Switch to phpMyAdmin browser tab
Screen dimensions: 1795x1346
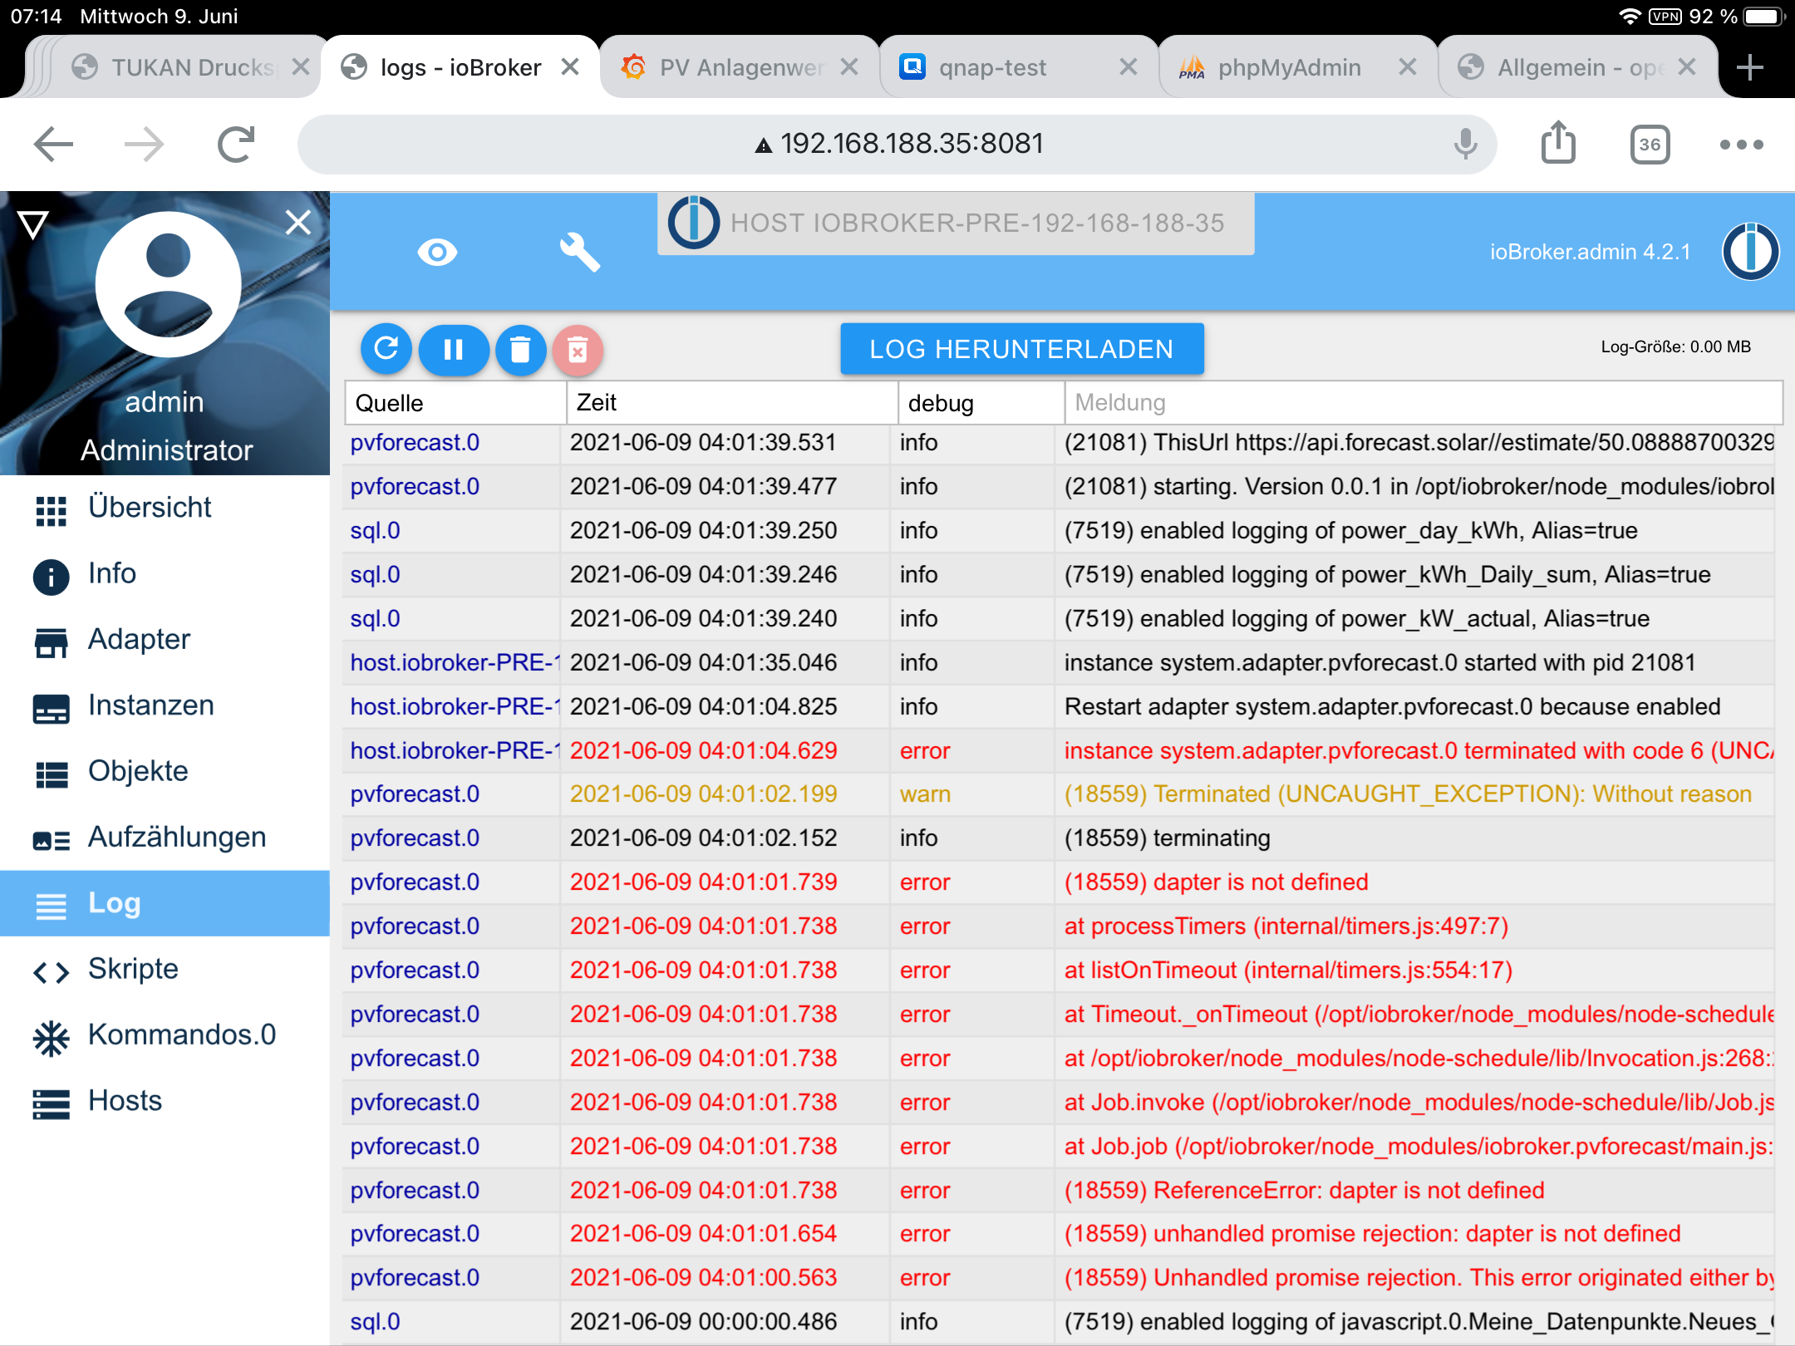[x=1289, y=67]
